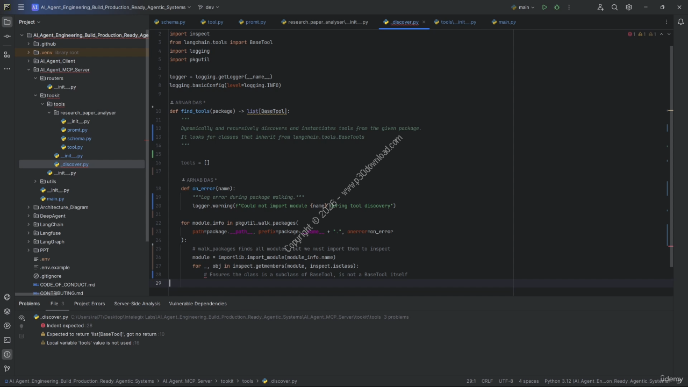The image size is (688, 387).
Task: Toggle the Problems tool window button in sidebar
Action: point(7,354)
